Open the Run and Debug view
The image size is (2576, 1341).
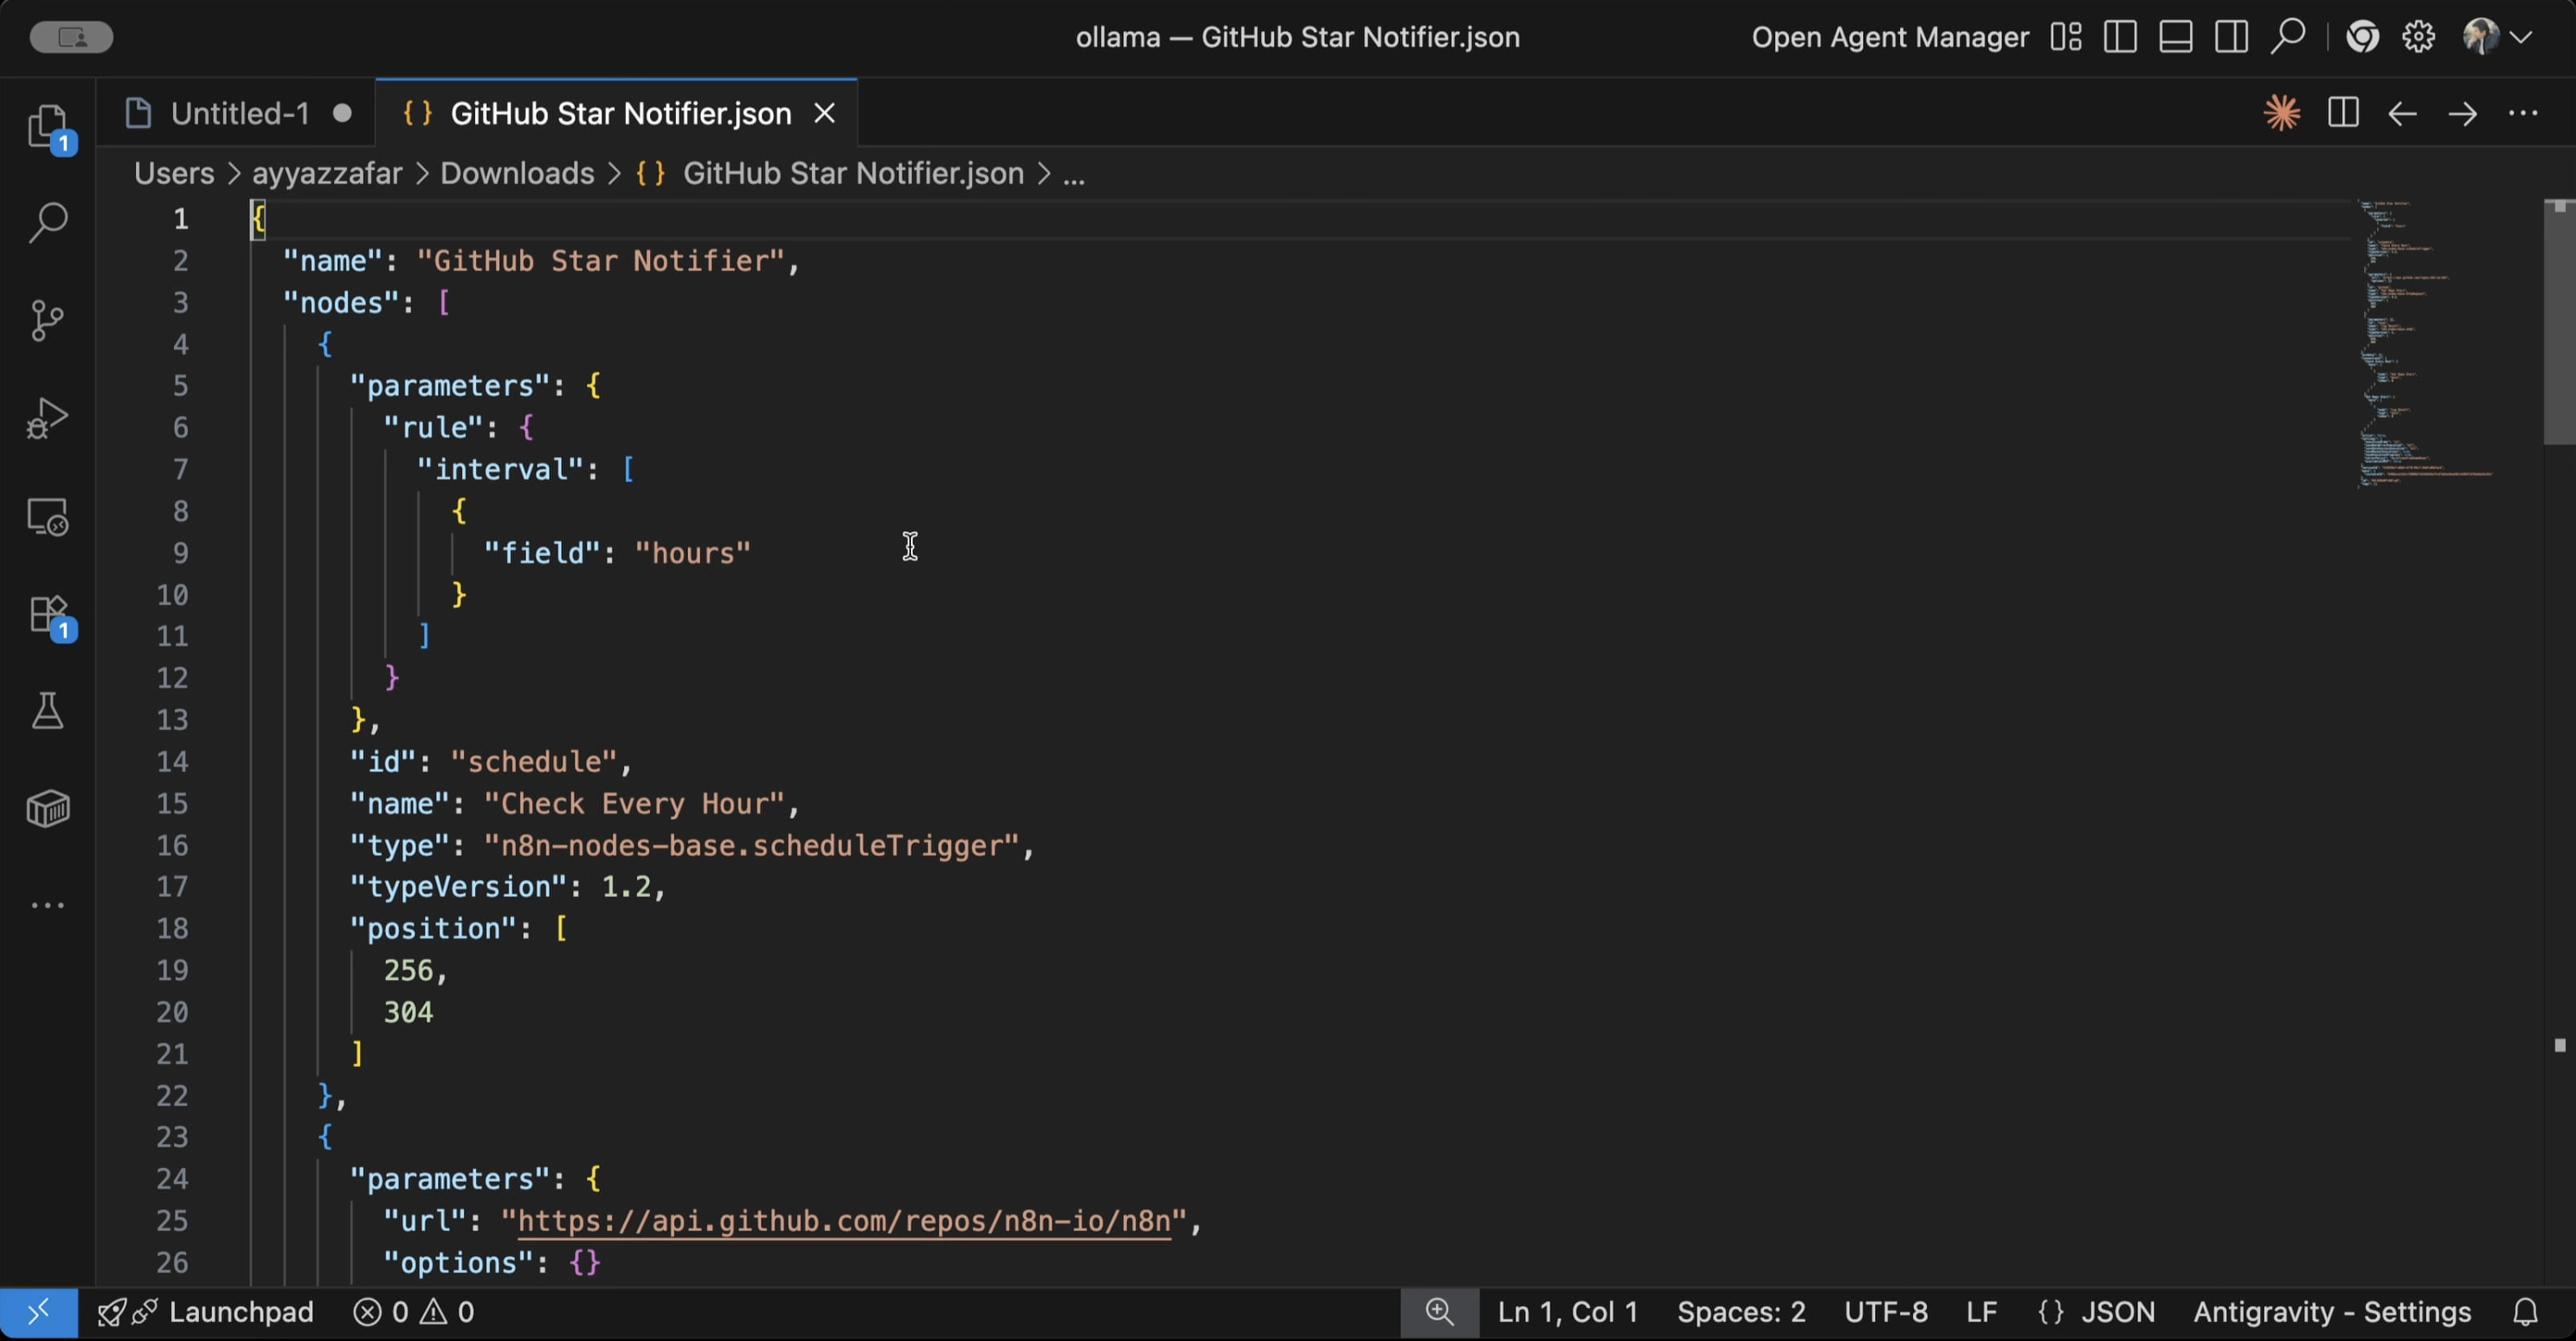[x=47, y=418]
